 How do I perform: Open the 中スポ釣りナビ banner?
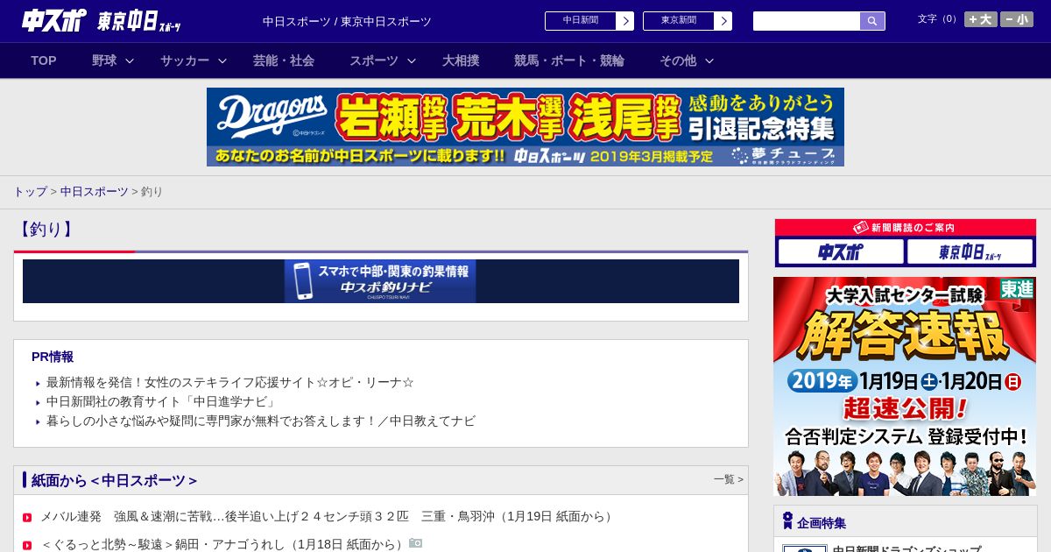[380, 281]
